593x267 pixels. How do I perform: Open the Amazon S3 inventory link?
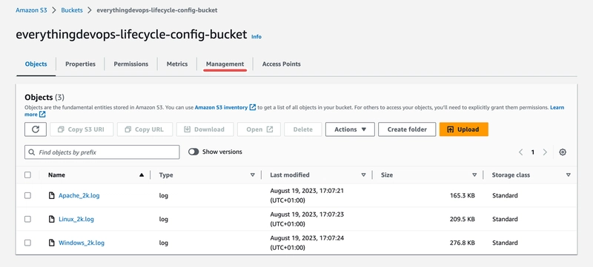[221, 107]
